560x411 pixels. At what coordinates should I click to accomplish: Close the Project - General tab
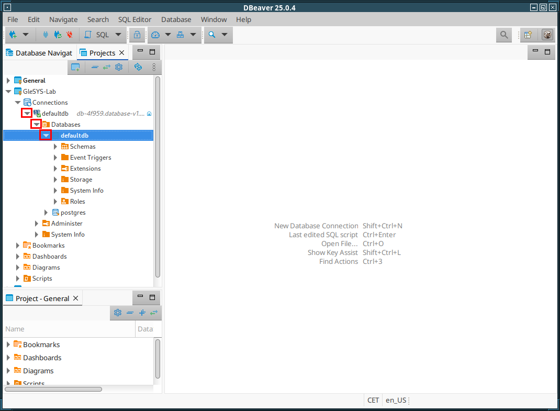(76, 298)
